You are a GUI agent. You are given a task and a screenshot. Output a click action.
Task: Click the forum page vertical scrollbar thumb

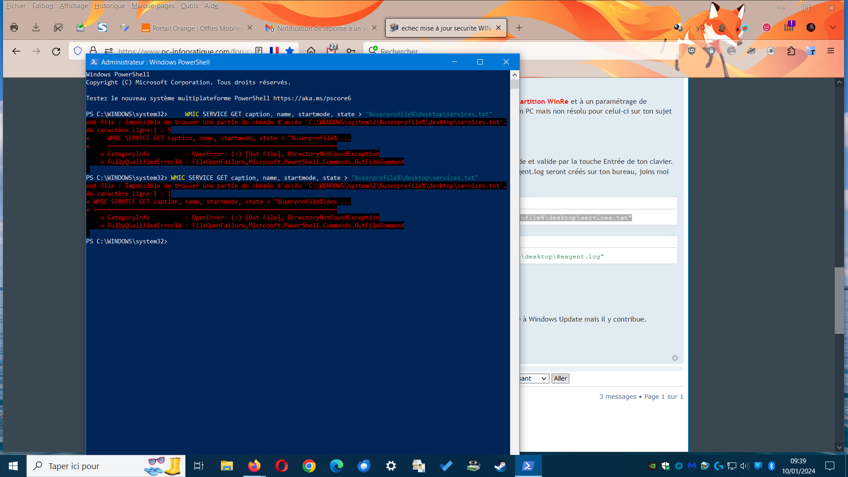[839, 300]
